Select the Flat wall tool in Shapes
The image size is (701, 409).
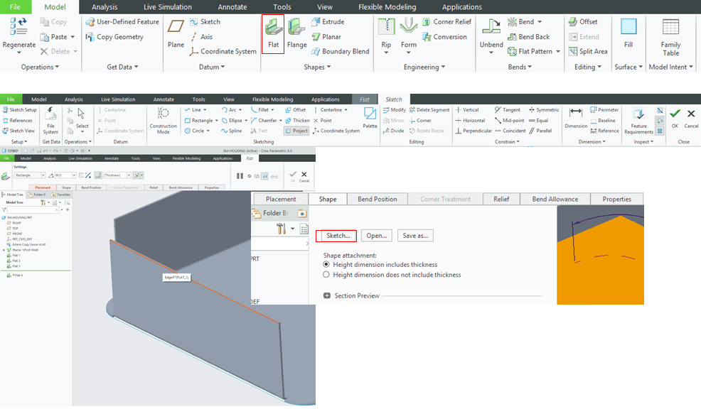click(273, 33)
